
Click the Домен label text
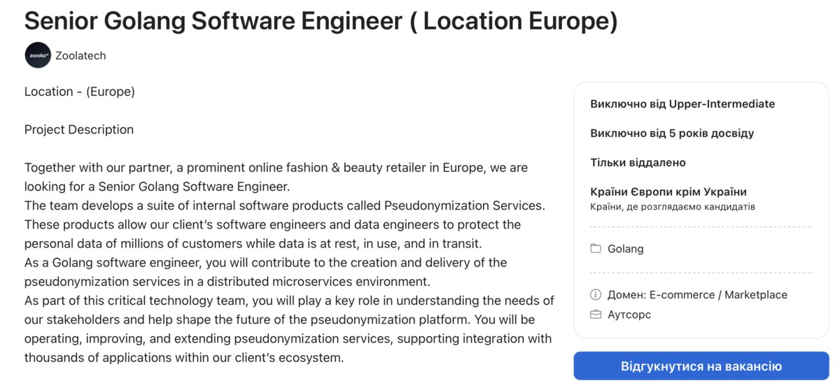click(x=626, y=295)
